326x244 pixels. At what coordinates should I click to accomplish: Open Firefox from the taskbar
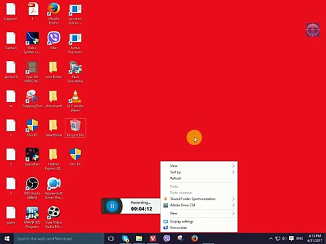point(194,239)
